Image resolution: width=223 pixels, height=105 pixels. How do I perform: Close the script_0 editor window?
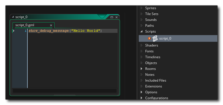click(x=116, y=17)
